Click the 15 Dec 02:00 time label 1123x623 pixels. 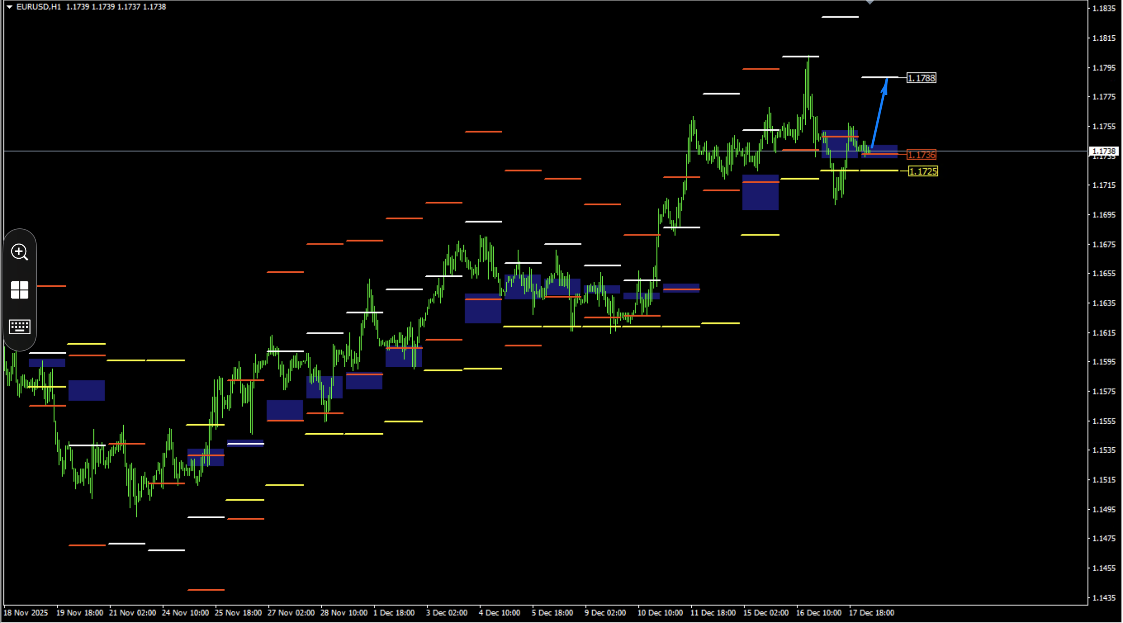pos(766,613)
